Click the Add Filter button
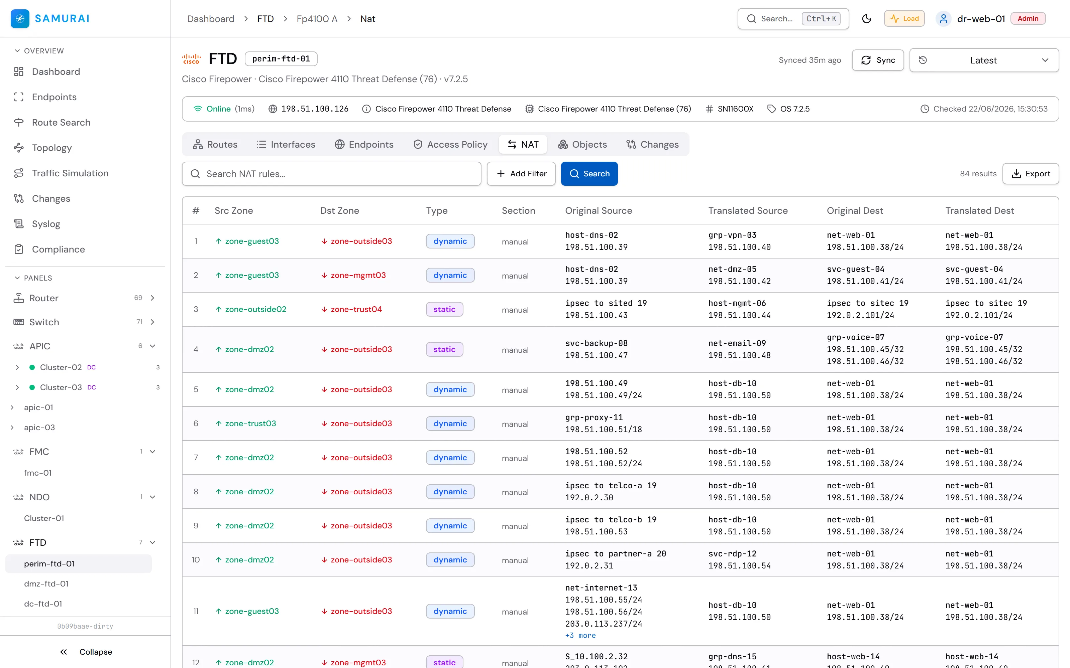The height and width of the screenshot is (668, 1070). point(521,174)
